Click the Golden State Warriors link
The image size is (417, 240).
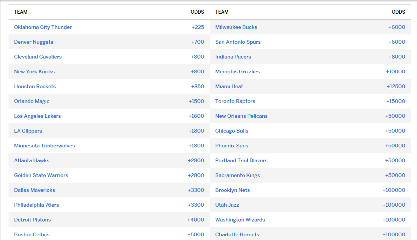pyautogui.click(x=41, y=175)
